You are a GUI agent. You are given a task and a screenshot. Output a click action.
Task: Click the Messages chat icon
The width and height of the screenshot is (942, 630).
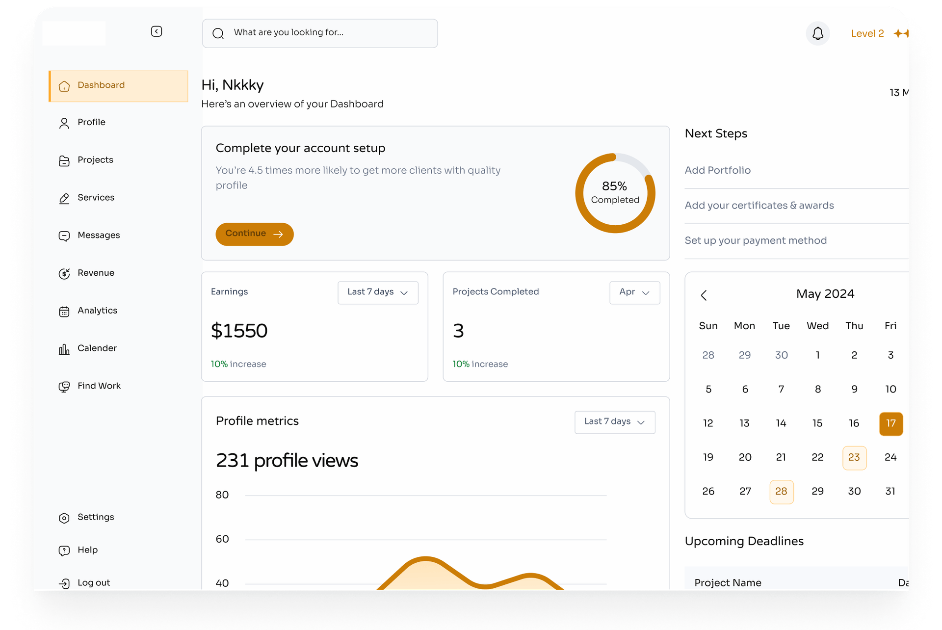64,236
